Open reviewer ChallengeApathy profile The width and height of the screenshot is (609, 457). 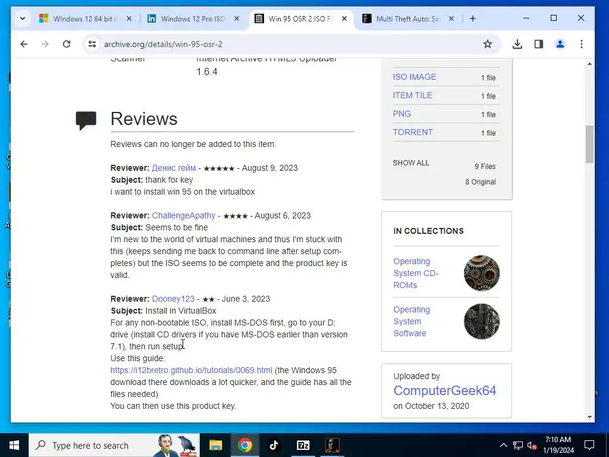183,215
